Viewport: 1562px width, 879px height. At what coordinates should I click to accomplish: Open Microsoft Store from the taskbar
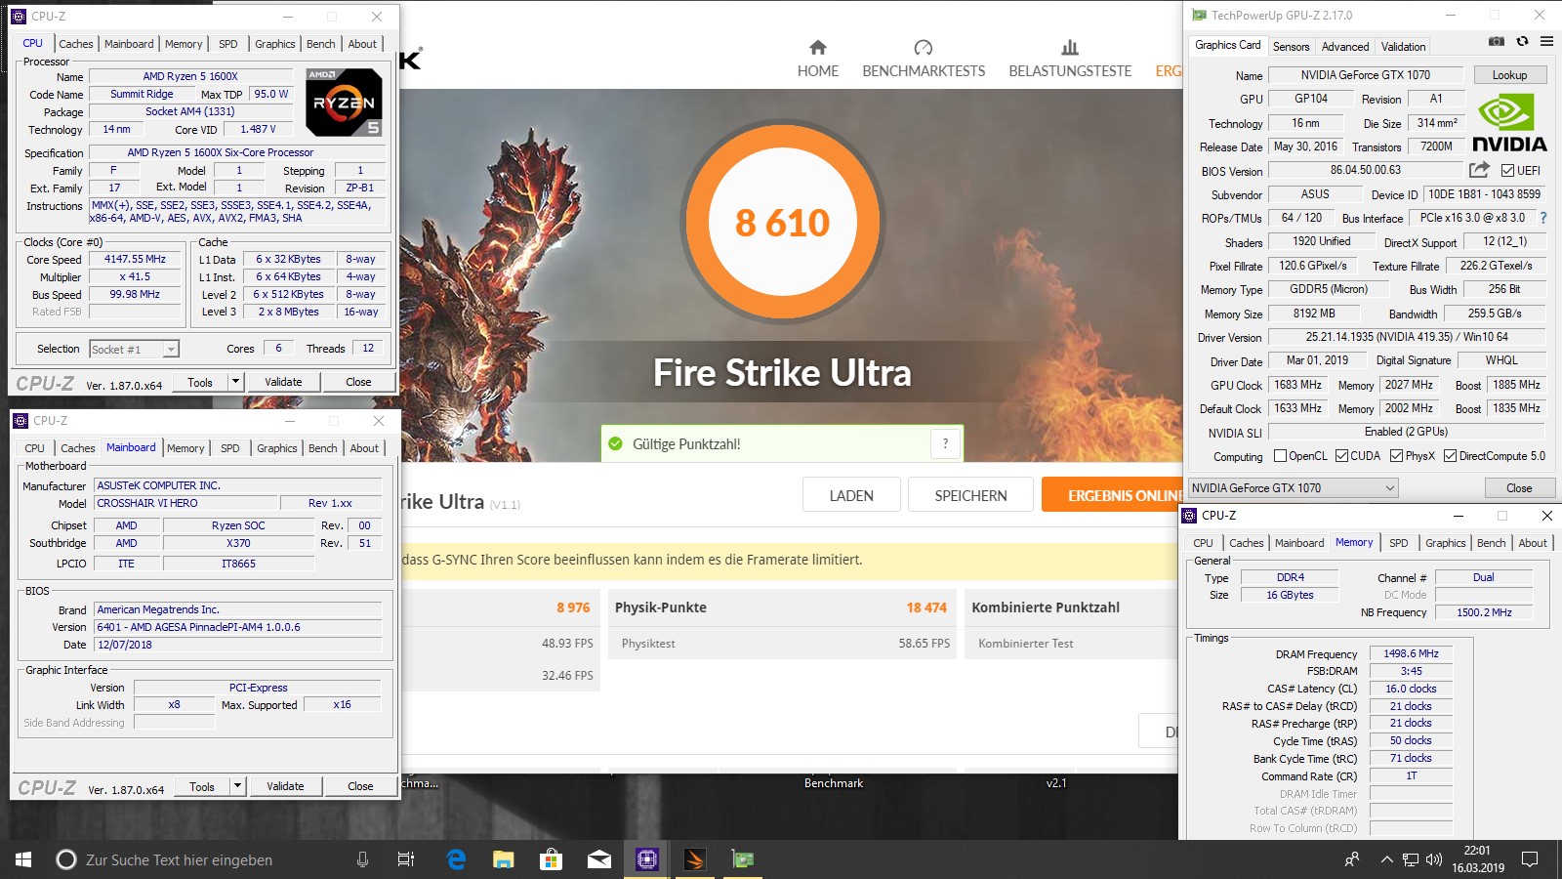coord(551,859)
